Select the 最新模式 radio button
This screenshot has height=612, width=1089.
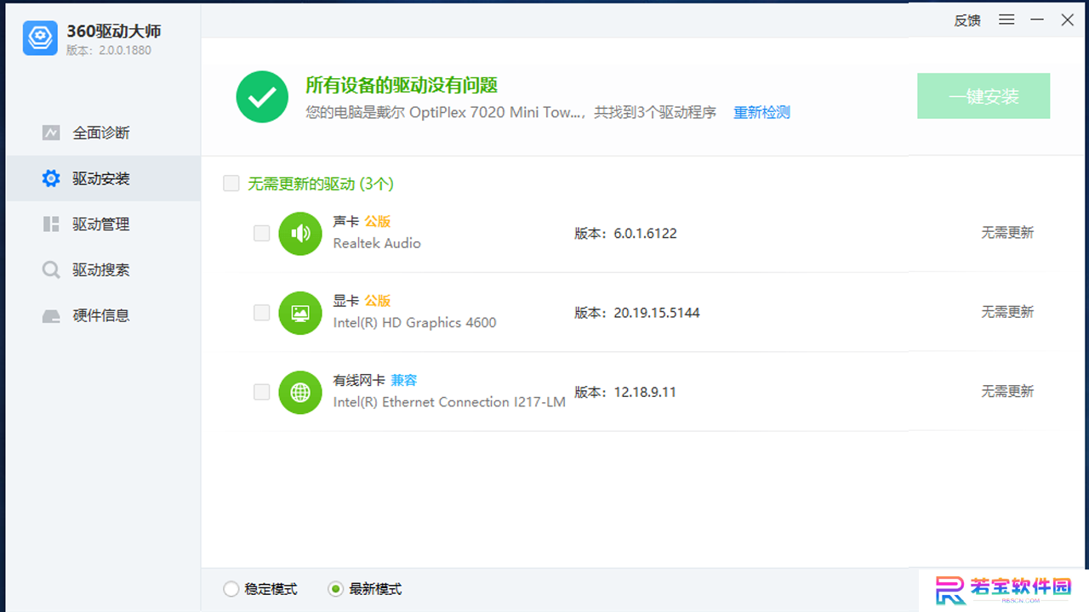(336, 589)
